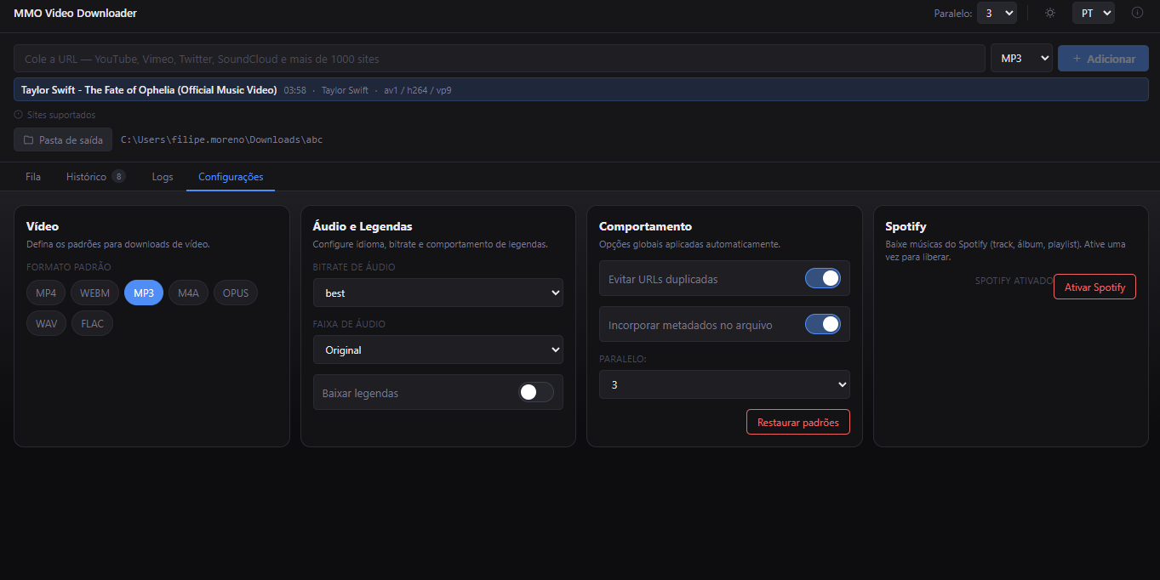Click the Áudio e Legendas heading
The width and height of the screenshot is (1160, 580).
tap(363, 226)
